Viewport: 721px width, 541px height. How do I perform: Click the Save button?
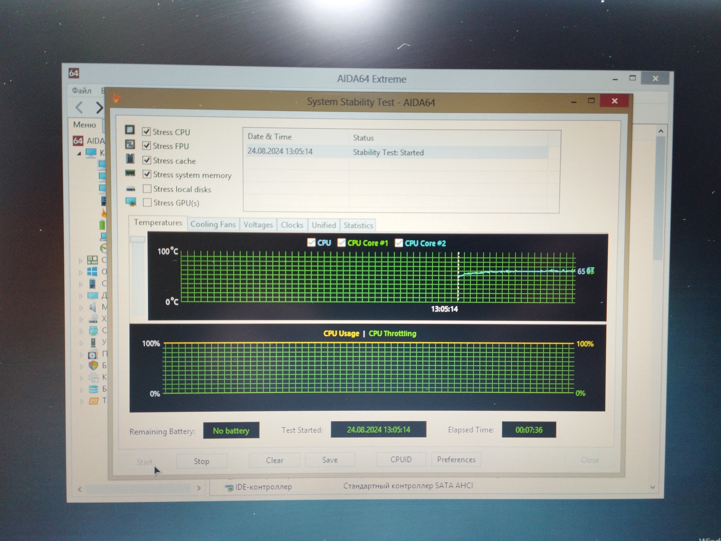pyautogui.click(x=330, y=460)
